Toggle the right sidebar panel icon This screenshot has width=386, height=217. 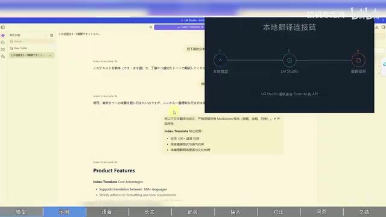384,27
